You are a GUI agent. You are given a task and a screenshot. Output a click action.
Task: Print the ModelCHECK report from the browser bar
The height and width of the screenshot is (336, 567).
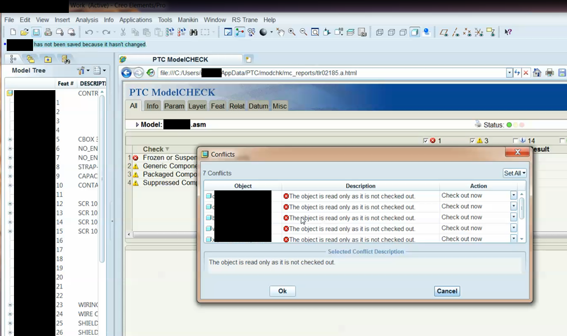coord(549,73)
